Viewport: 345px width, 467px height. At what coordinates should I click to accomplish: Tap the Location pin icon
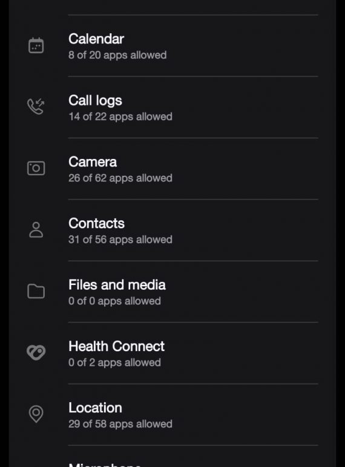(36, 414)
